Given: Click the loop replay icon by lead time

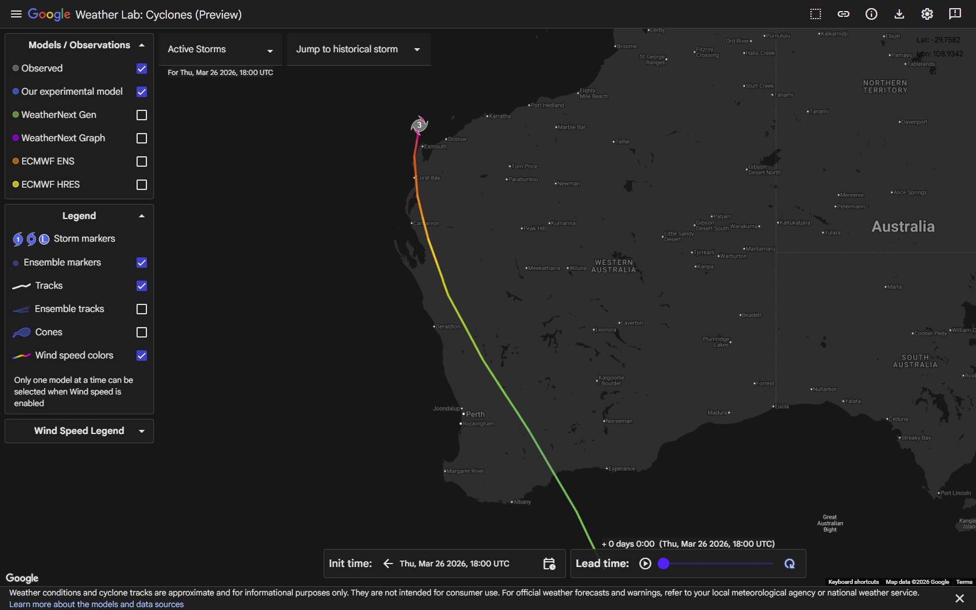Looking at the screenshot, I should tap(790, 564).
